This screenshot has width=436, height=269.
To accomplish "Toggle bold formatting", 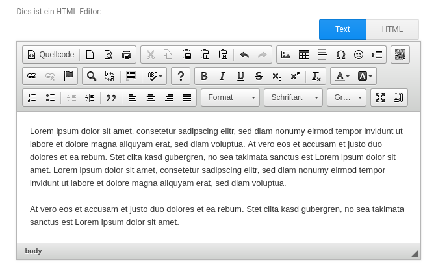I will pyautogui.click(x=204, y=76).
